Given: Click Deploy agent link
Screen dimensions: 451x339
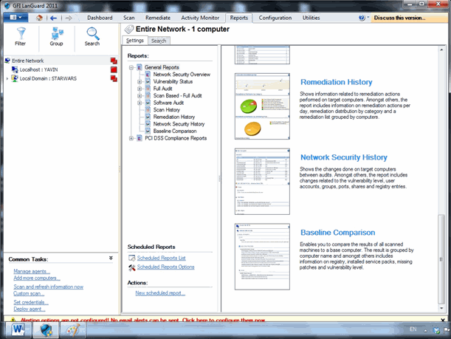Looking at the screenshot, I should click(30, 309).
